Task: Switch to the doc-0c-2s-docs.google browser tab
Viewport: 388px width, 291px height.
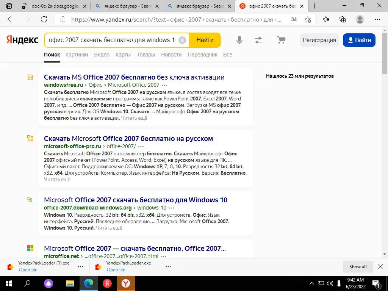Action: pos(55,6)
